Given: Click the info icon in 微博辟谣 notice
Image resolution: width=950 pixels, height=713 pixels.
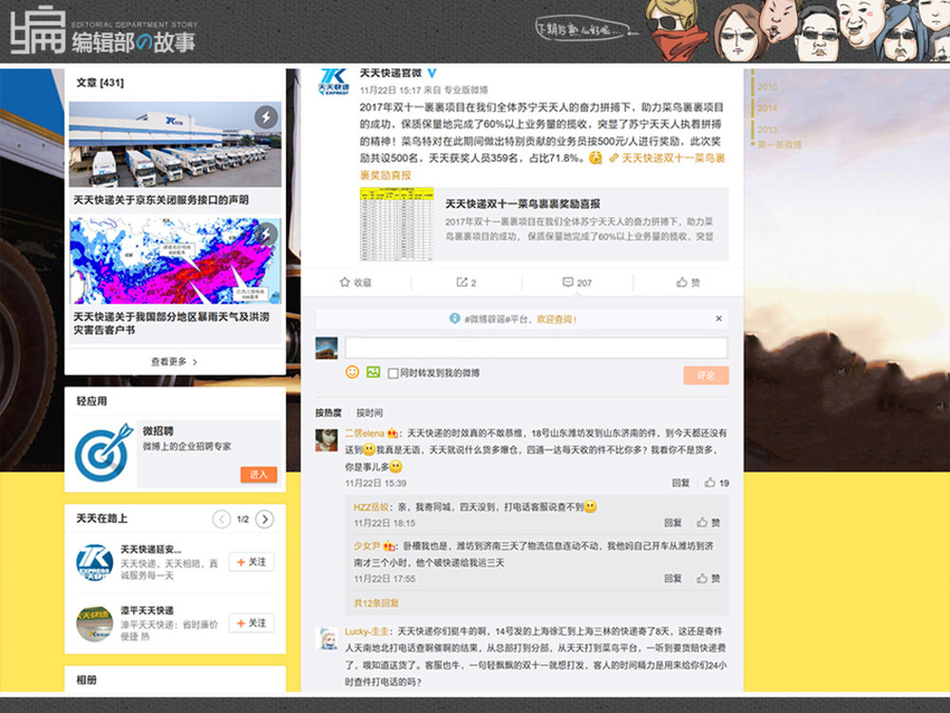Looking at the screenshot, I should [454, 318].
